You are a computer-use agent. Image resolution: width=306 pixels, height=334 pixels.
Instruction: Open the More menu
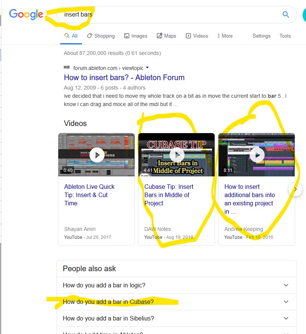(225, 36)
